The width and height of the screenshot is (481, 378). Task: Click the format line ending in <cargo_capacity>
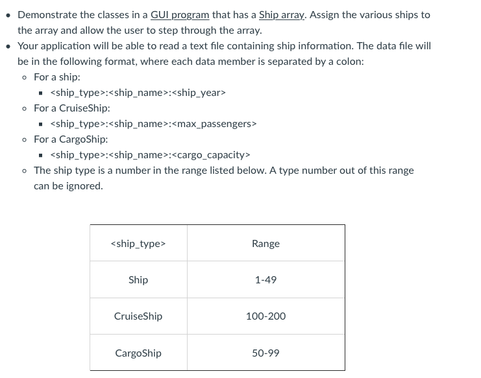pos(150,155)
